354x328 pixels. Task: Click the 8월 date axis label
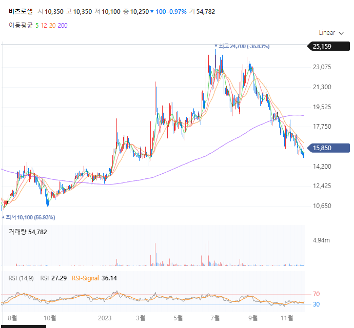pos(12,318)
